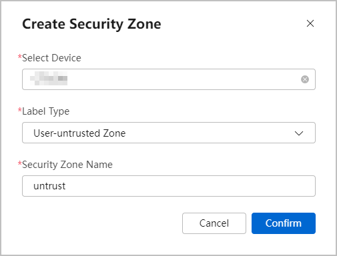The height and width of the screenshot is (256, 337).
Task: Click the red asterisk beside Label Type
Action: pyautogui.click(x=20, y=109)
